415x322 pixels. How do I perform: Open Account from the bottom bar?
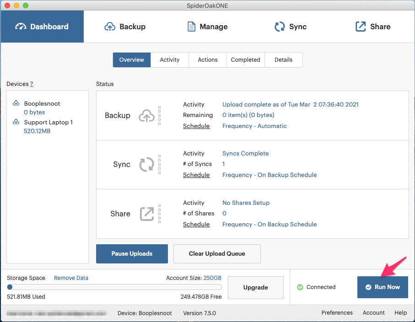[x=373, y=313]
